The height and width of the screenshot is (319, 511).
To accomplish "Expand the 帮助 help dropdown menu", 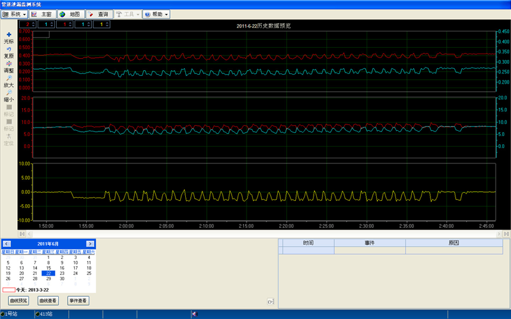I will coord(156,13).
